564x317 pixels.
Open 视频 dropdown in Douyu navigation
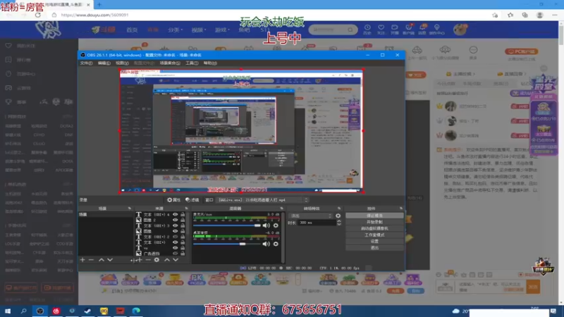pyautogui.click(x=199, y=30)
